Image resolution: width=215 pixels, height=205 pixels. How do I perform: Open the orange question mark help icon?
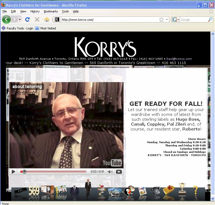point(196,190)
